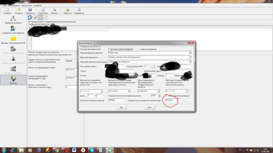Viewport: 273px width, 153px height.
Task: Click the Стоимость объекта (доли) input field
Action: (x=116, y=100)
